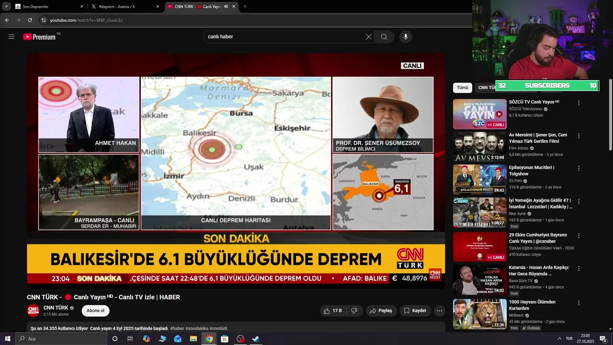Open a new Chrome tab
Screen dimensions: 613x345
[x=245, y=7]
